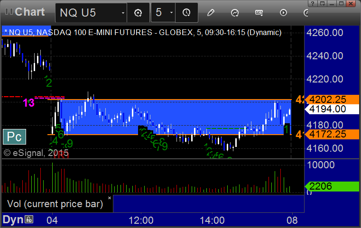Expand the NQ U5 symbol dropdown
Image resolution: width=361 pixels, height=228 pixels.
(x=123, y=13)
